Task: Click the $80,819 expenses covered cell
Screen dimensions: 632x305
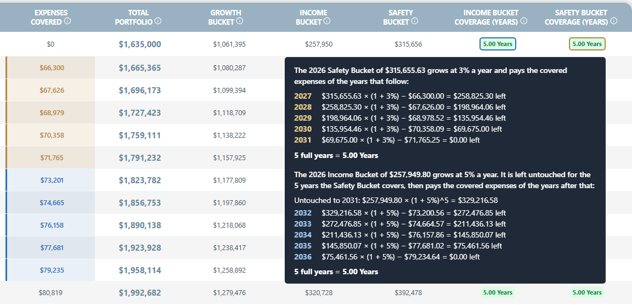Action: pyautogui.click(x=50, y=293)
